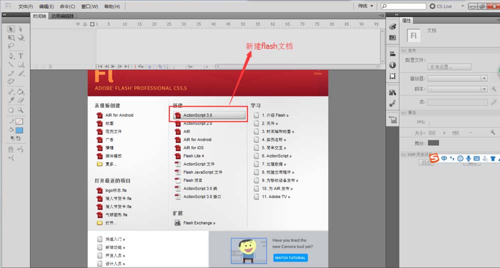The width and height of the screenshot is (500, 268).
Task: Click the WATCH TUTORIAL button
Action: (290, 258)
